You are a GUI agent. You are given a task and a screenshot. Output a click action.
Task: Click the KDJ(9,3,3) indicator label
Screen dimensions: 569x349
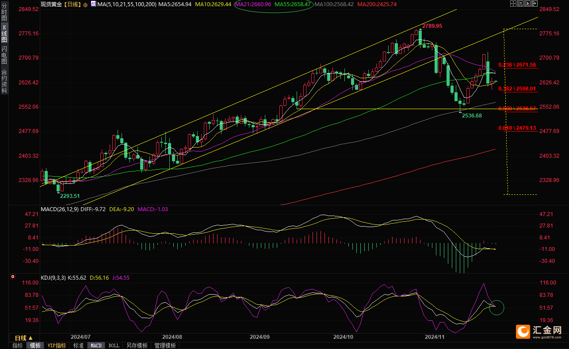click(53, 278)
